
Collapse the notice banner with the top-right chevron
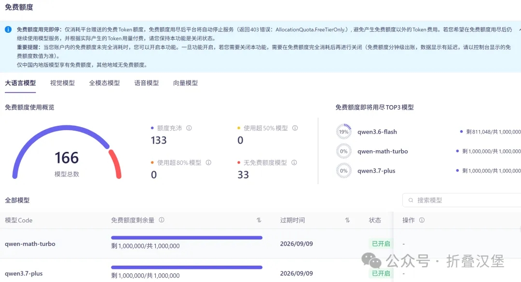pos(520,29)
